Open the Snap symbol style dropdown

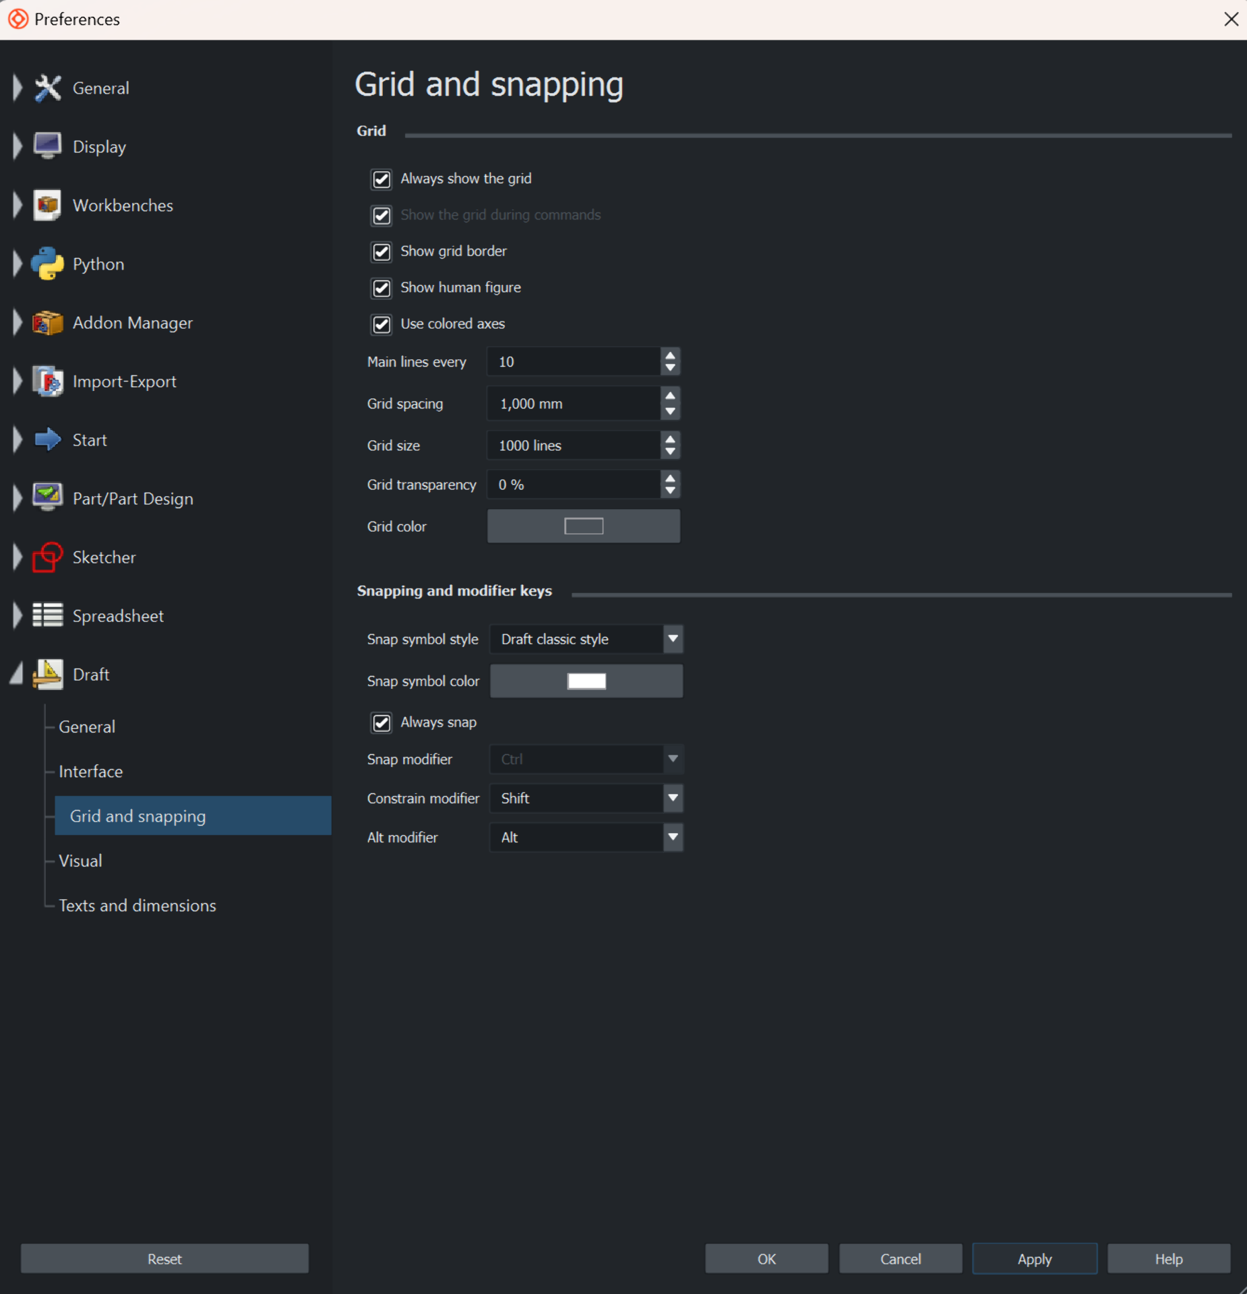[x=585, y=639]
